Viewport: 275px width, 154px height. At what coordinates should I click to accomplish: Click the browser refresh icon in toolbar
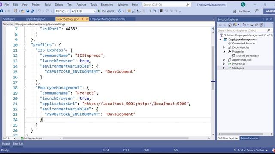tap(119, 11)
